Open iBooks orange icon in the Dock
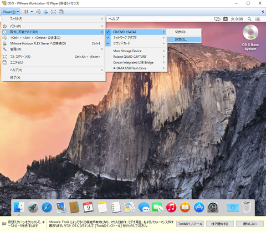 point(185,207)
